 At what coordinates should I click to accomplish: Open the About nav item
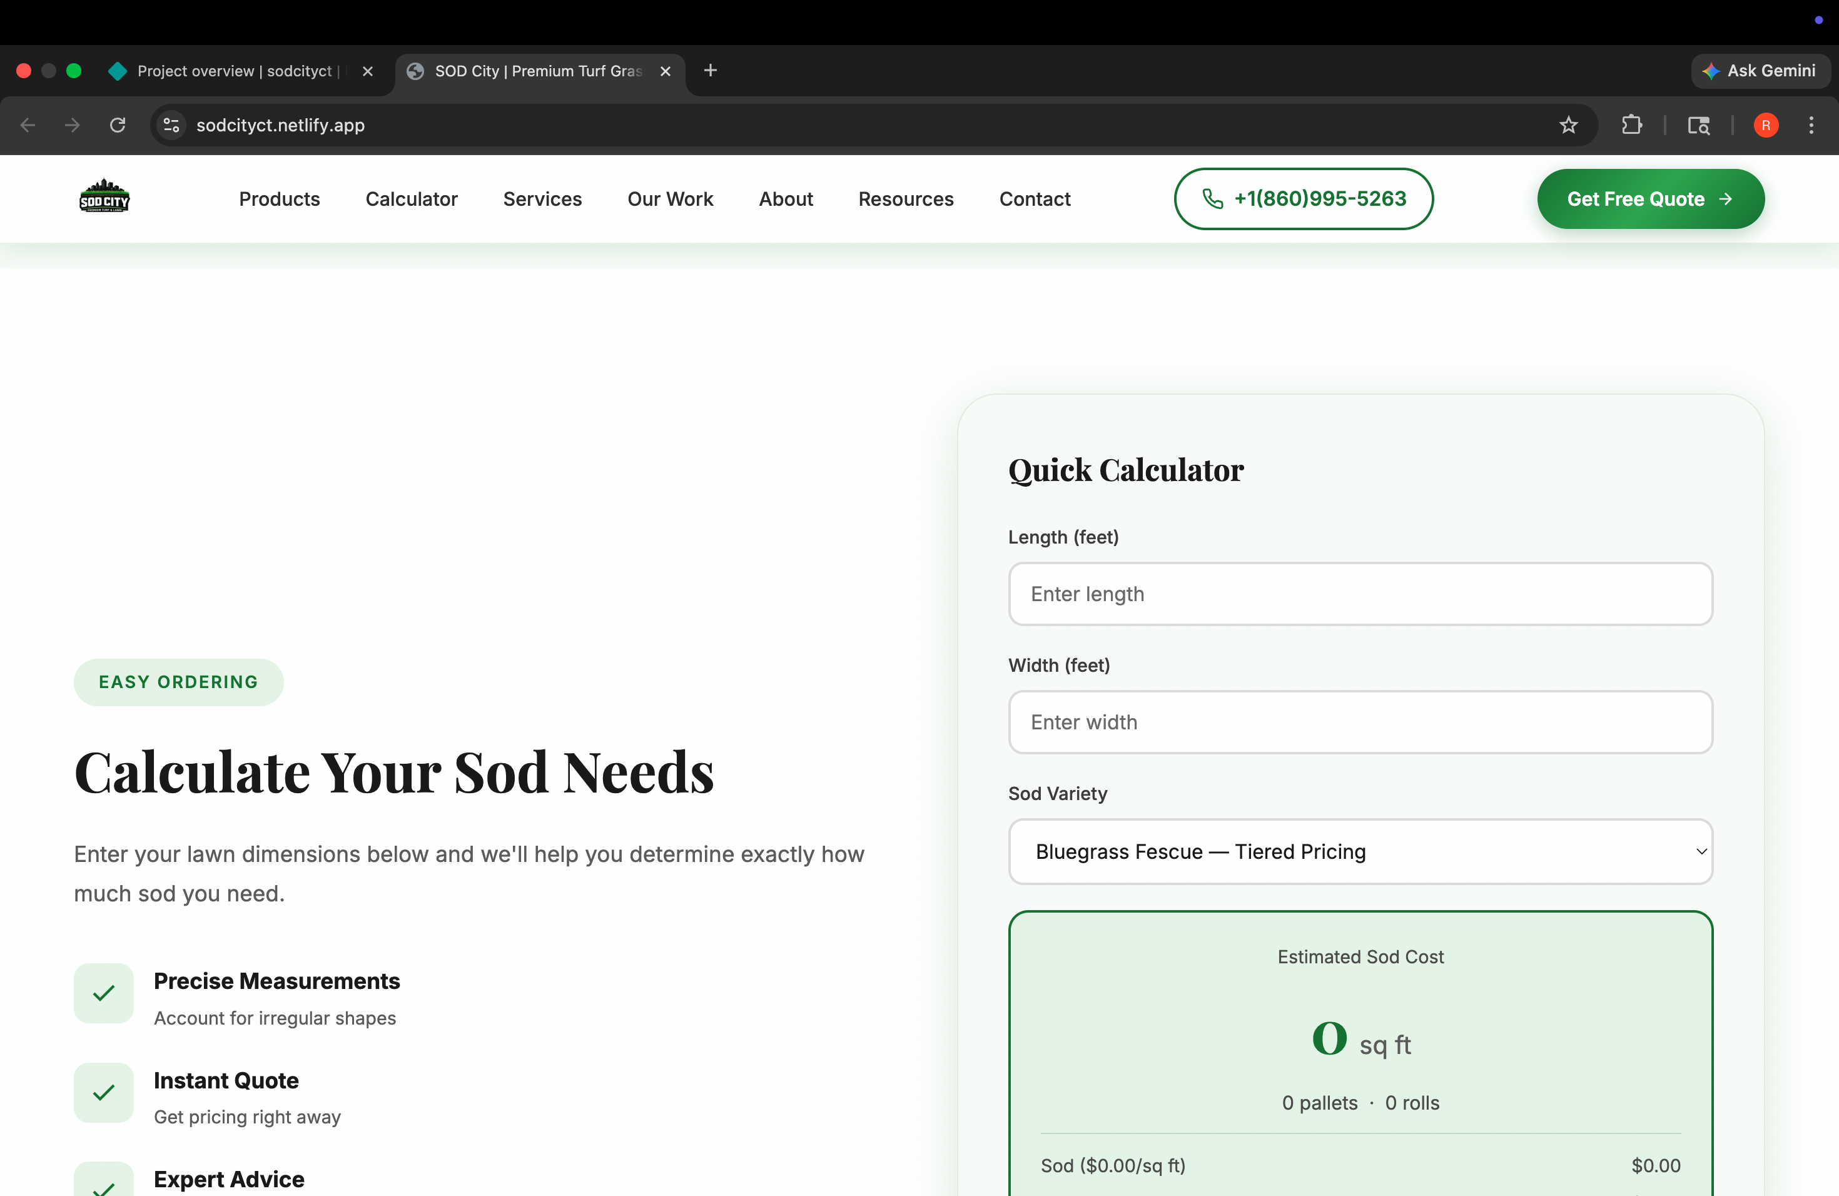tap(786, 198)
